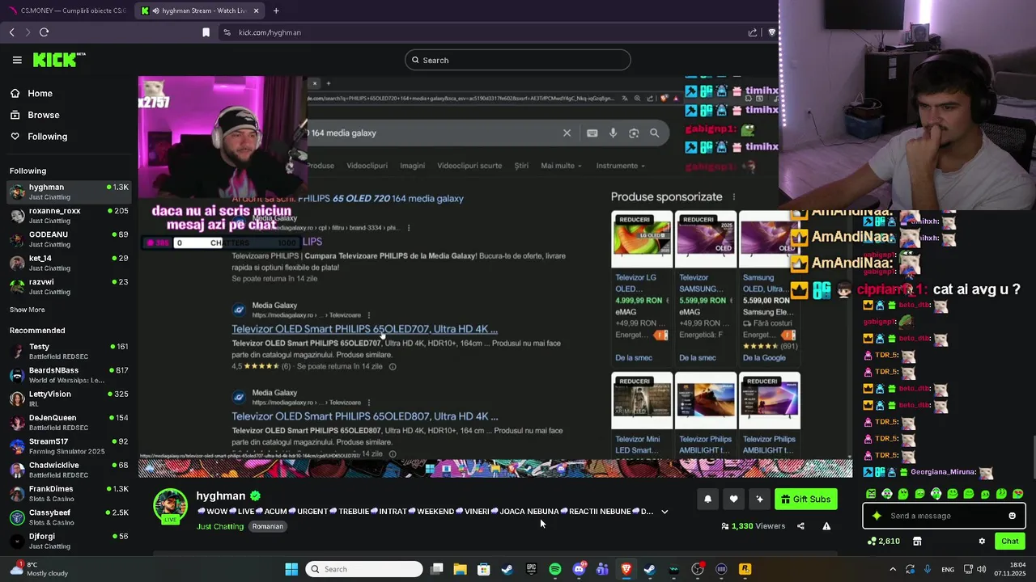1036x582 pixels.
Task: Expand the stream title chevron
Action: [x=664, y=512]
